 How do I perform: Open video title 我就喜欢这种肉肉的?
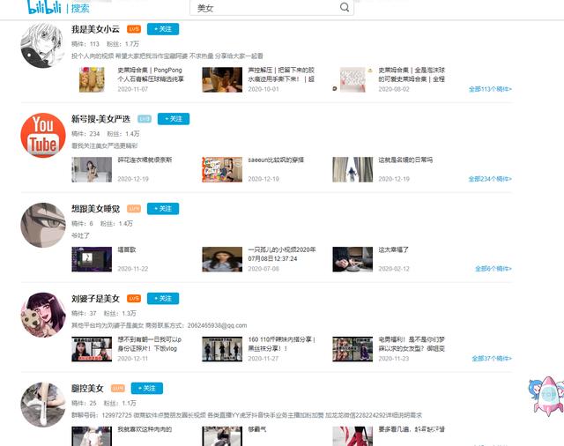145,429
